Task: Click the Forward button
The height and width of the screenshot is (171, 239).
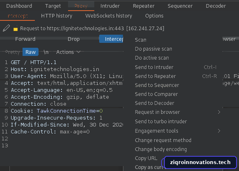Action: (25, 39)
